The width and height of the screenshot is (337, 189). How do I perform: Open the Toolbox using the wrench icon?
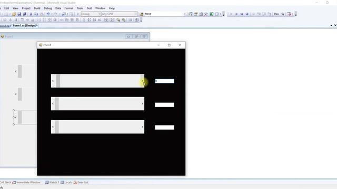(206, 14)
